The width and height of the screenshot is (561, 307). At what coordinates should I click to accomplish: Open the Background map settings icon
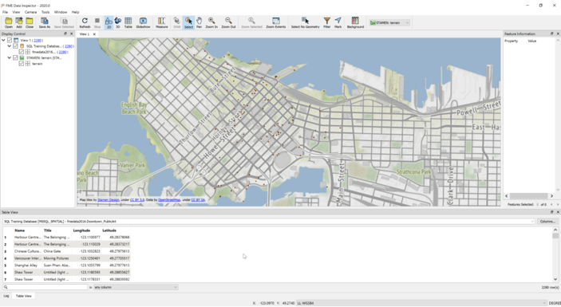pos(355,23)
